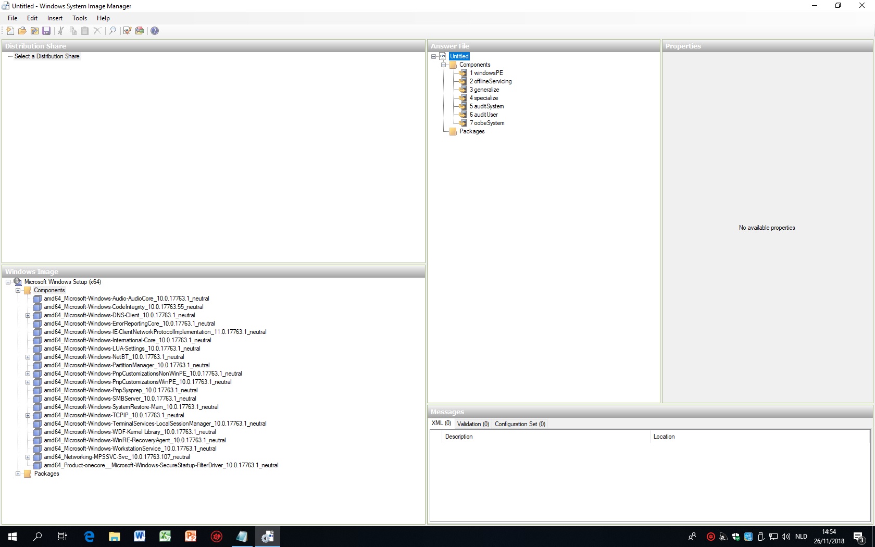Open Help via the blue question-mark icon

(155, 31)
